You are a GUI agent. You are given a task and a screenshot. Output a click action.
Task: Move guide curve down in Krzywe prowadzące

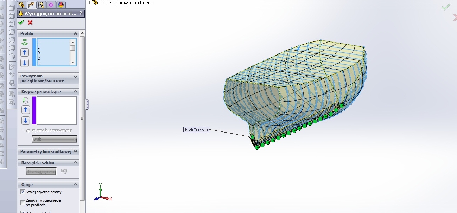pos(25,121)
